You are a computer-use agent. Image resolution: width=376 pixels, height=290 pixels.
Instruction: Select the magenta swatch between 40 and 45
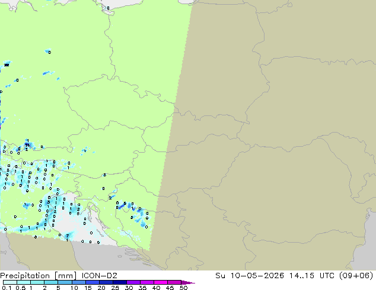point(161,282)
